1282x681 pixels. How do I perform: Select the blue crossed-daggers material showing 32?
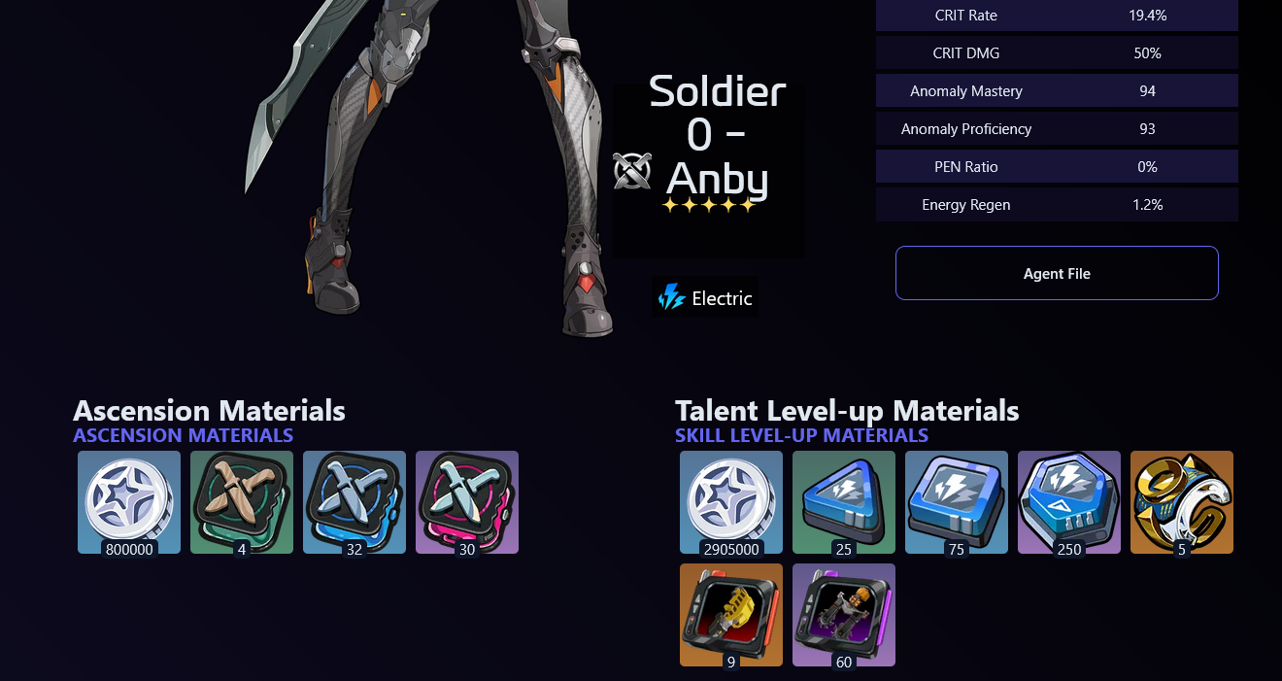[x=354, y=502]
